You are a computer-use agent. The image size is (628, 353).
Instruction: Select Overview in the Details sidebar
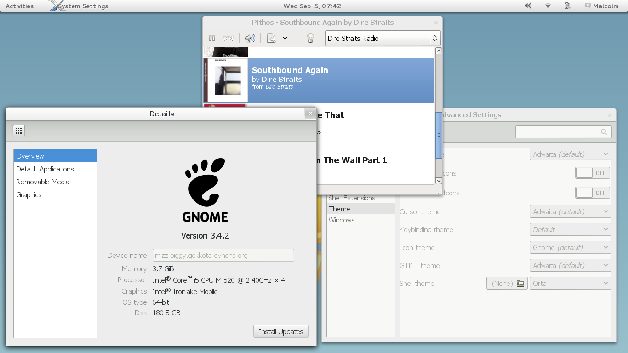pyautogui.click(x=55, y=156)
